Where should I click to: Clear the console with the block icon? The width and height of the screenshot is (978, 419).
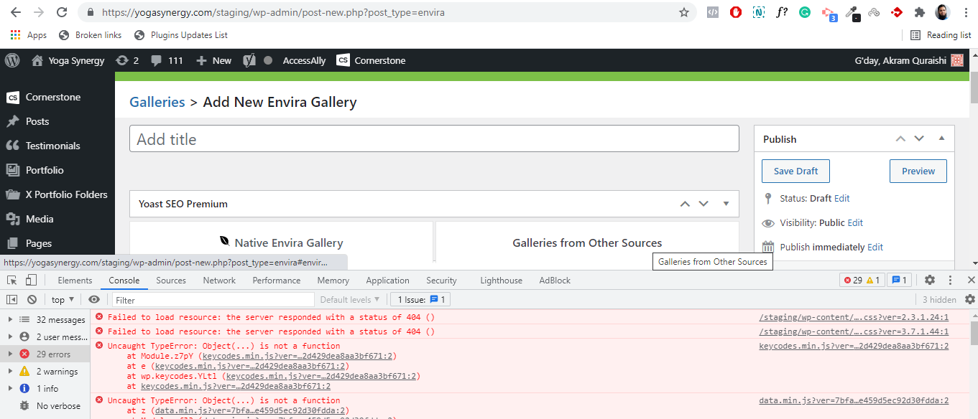click(32, 300)
